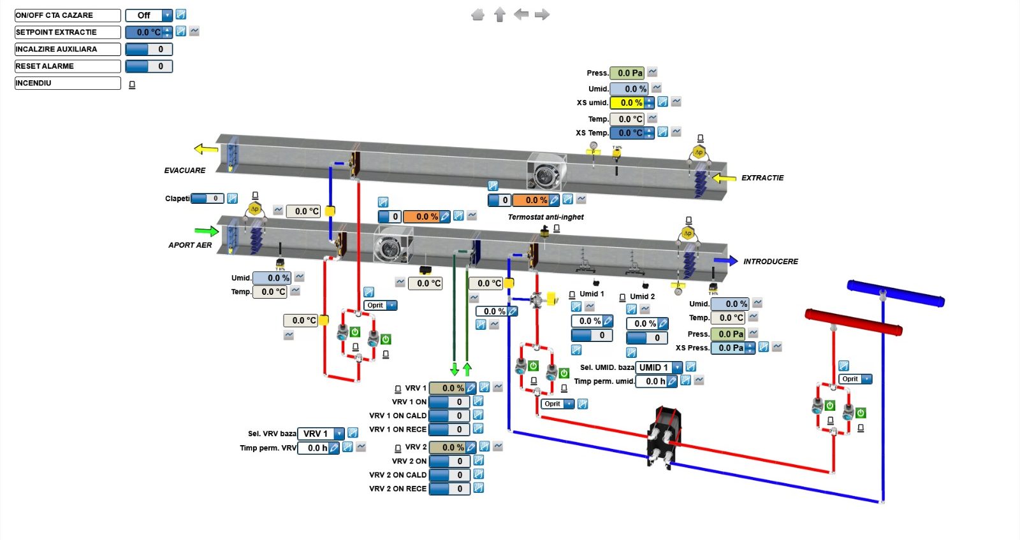The image size is (1020, 540).
Task: Toggle the VRV 2 ON CALD switch
Action: (449, 475)
